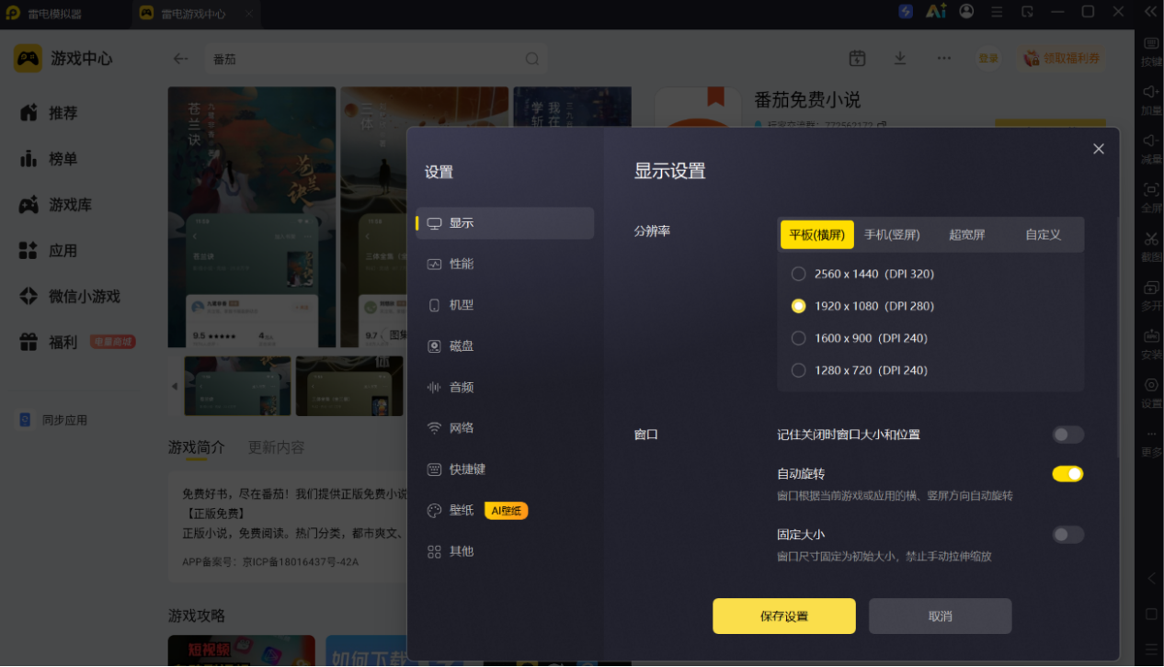
Task: Select 2560 x 1440 (DPI 320) resolution
Action: [862, 274]
